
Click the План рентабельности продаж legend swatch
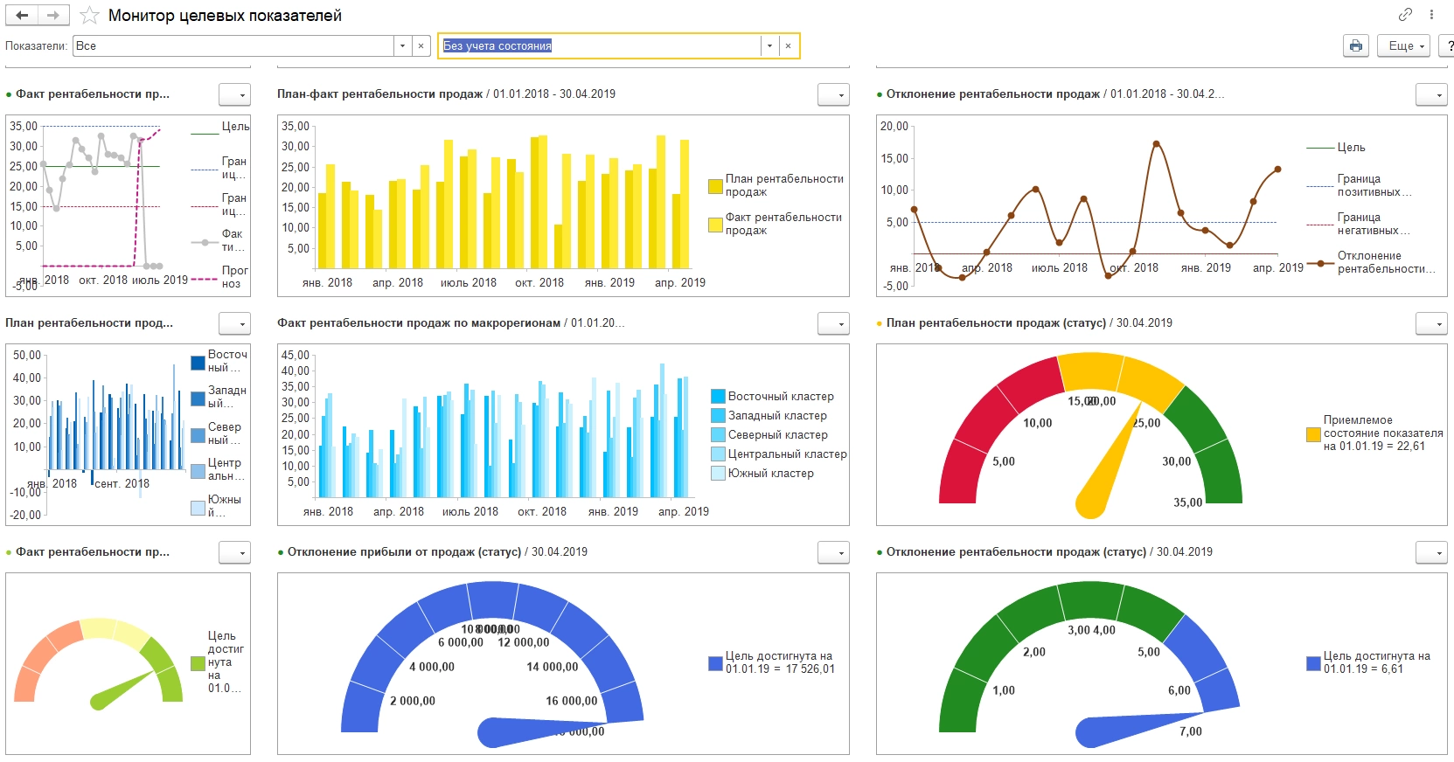(715, 185)
